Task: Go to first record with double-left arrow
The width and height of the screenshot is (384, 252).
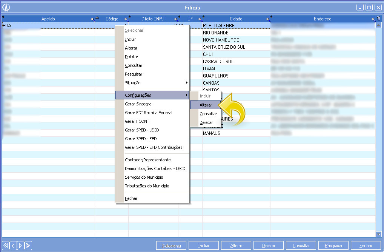Action: [6, 246]
